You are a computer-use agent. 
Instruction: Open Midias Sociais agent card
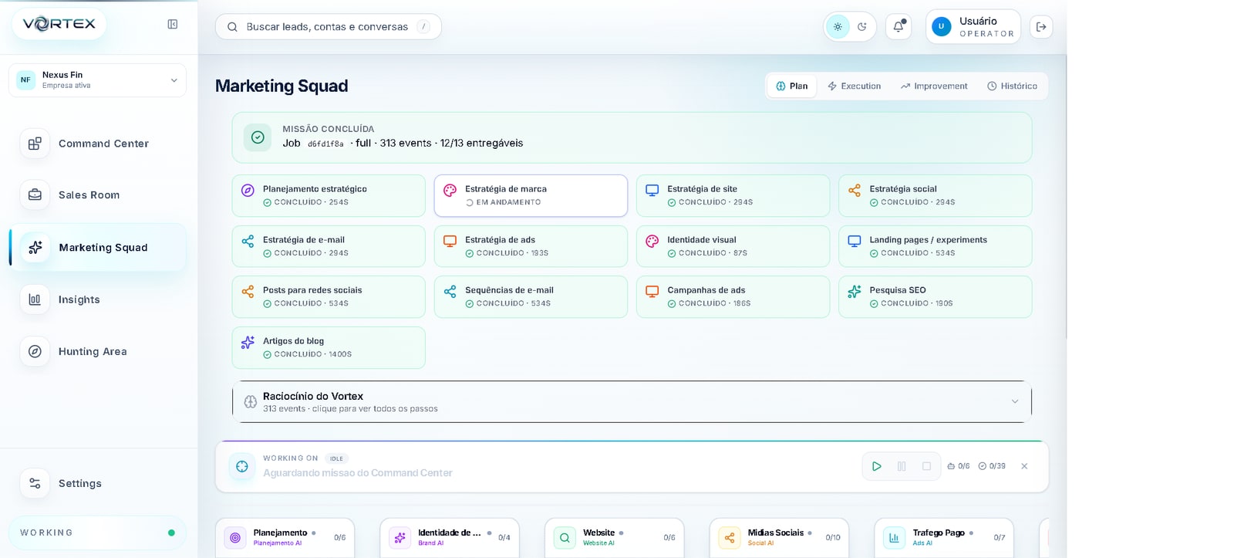(x=779, y=538)
